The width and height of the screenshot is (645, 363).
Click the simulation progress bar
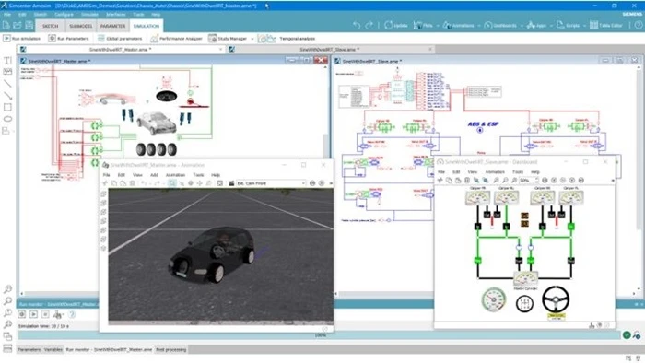(x=319, y=335)
